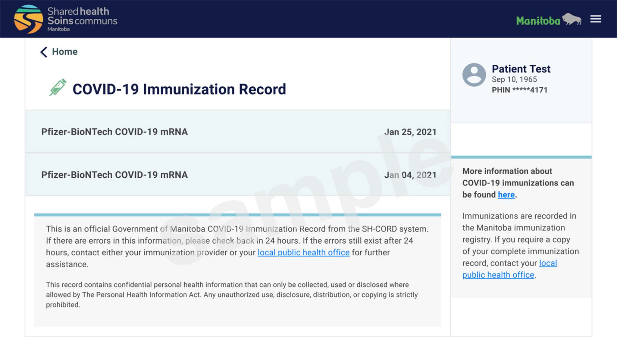
Task: Click the green syringe icon
Action: (58, 87)
